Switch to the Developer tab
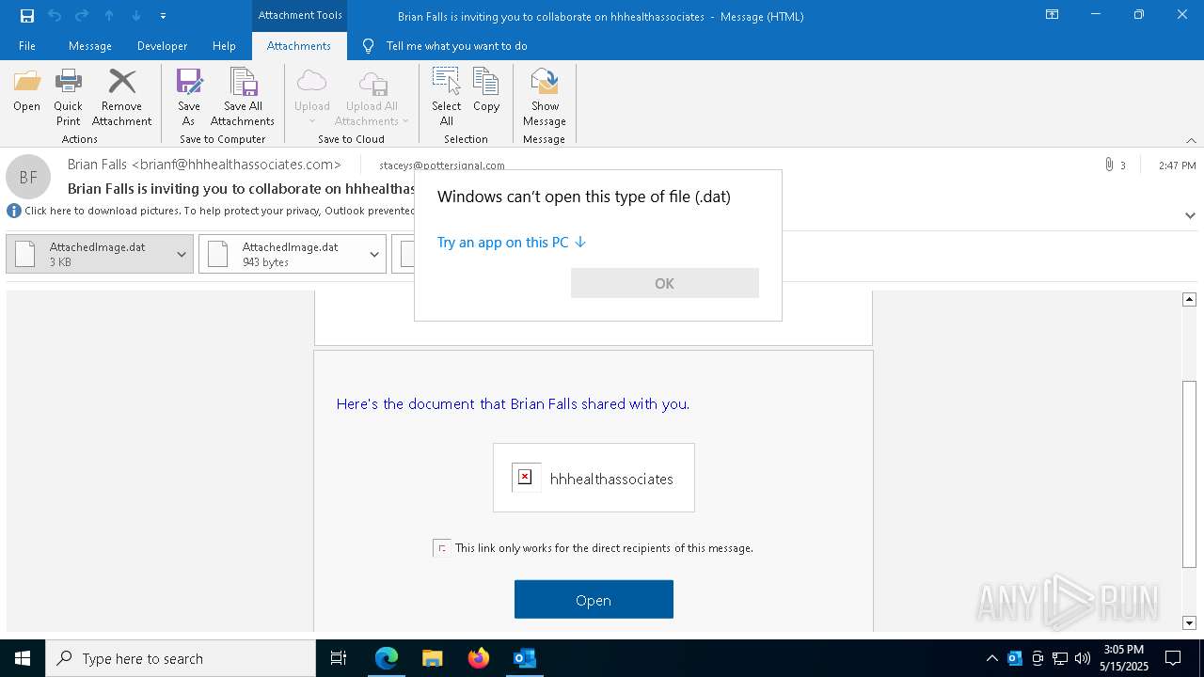 point(162,46)
